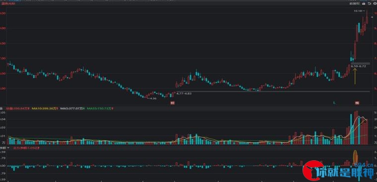Click the 6.59-6.72 gap label
This screenshot has width=377, height=182.
[x=359, y=66]
